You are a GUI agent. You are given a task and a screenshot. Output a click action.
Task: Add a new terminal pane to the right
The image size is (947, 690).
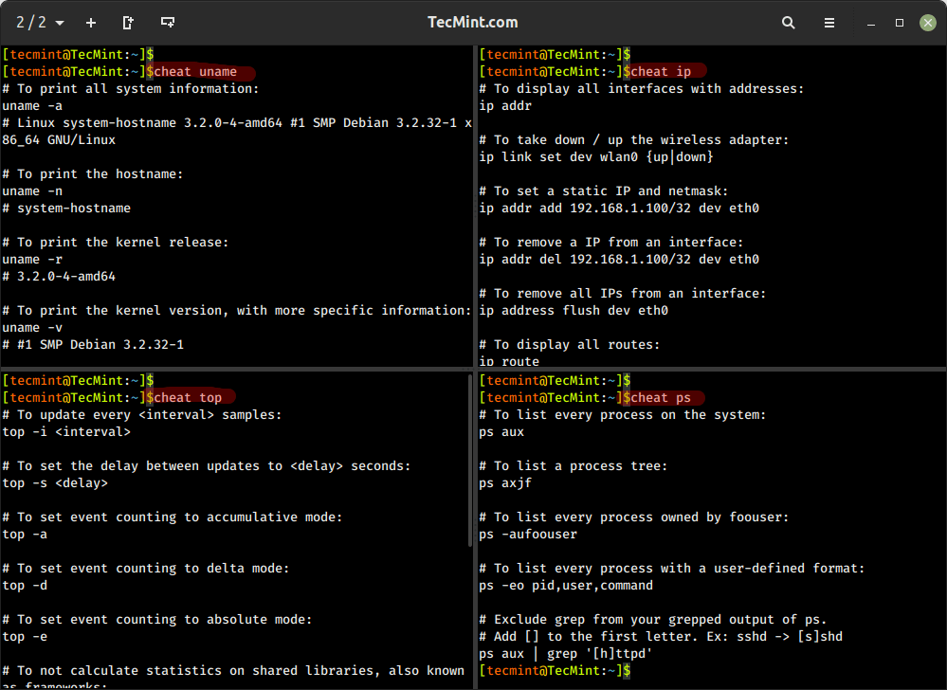tap(128, 22)
